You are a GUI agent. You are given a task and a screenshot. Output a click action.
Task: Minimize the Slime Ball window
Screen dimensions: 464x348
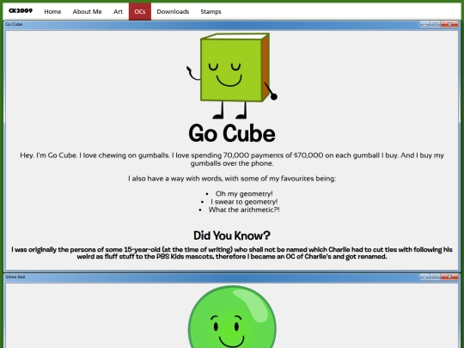[x=425, y=277]
